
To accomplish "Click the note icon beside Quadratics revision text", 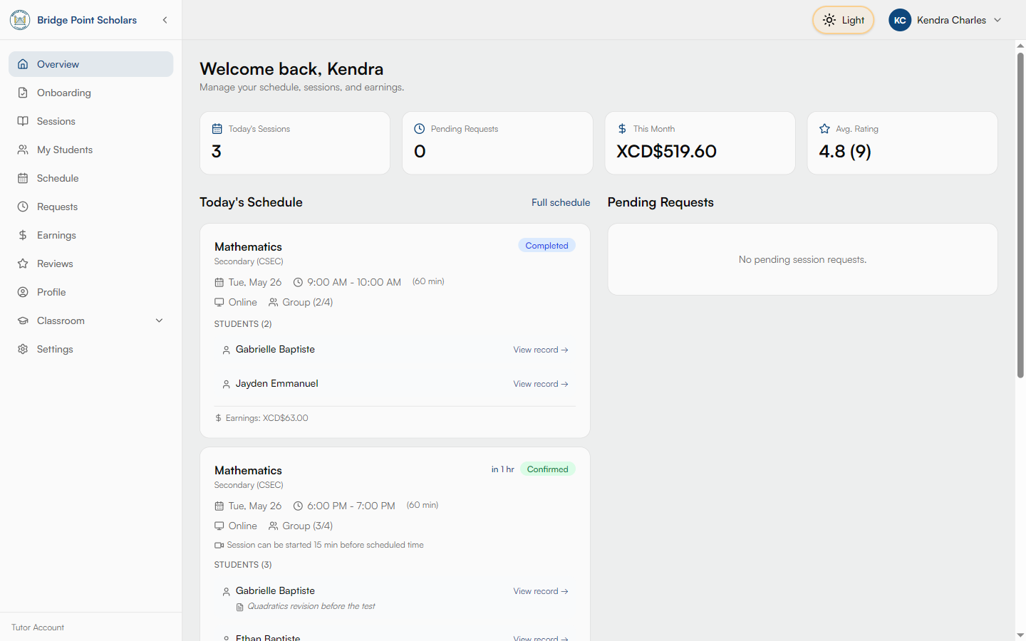I will point(240,608).
